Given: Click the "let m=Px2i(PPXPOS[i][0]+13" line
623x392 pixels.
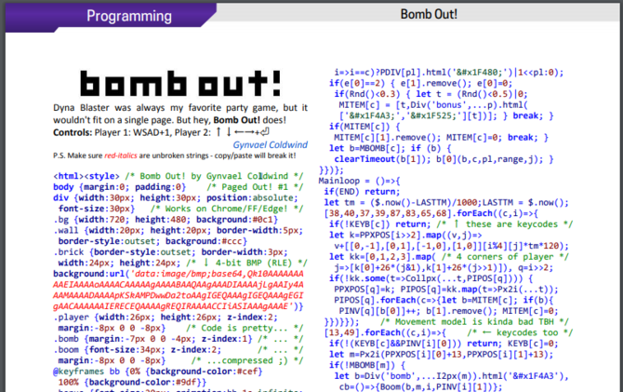Looking at the screenshot, I should [x=441, y=355].
